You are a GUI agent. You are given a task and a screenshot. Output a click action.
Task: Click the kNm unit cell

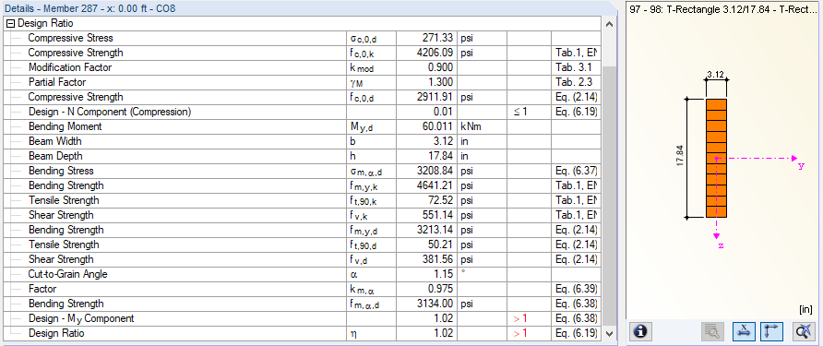click(x=483, y=126)
